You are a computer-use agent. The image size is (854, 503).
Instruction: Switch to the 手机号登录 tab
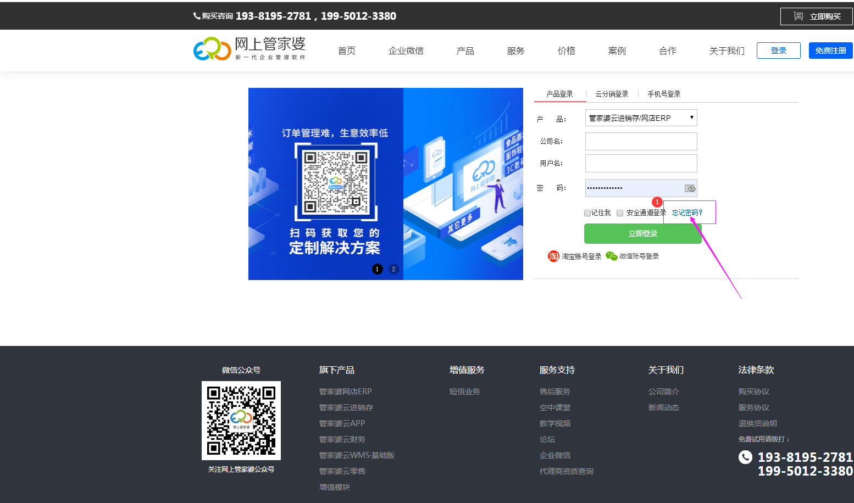[x=664, y=94]
